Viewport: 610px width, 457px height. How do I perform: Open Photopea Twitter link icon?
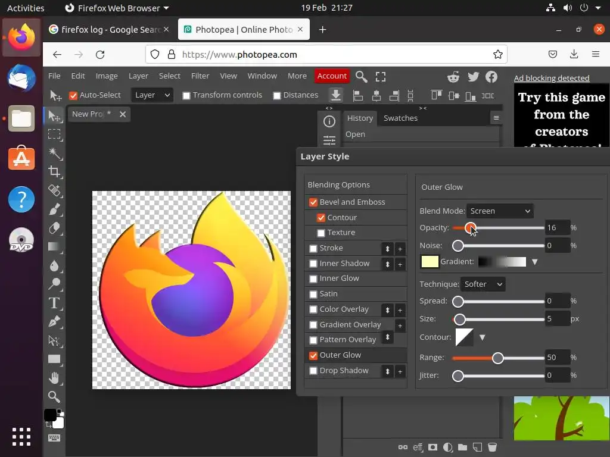(473, 77)
